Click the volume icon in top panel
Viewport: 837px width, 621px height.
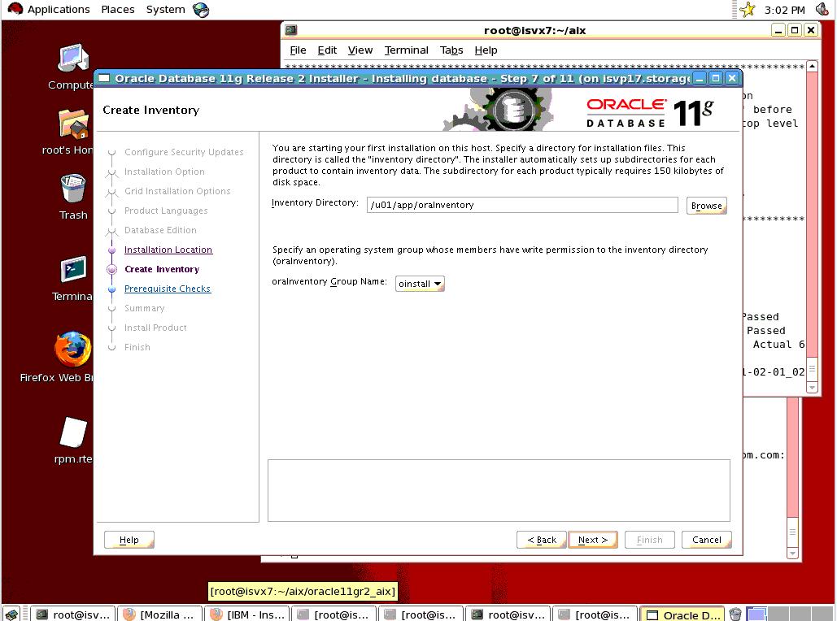(x=822, y=9)
